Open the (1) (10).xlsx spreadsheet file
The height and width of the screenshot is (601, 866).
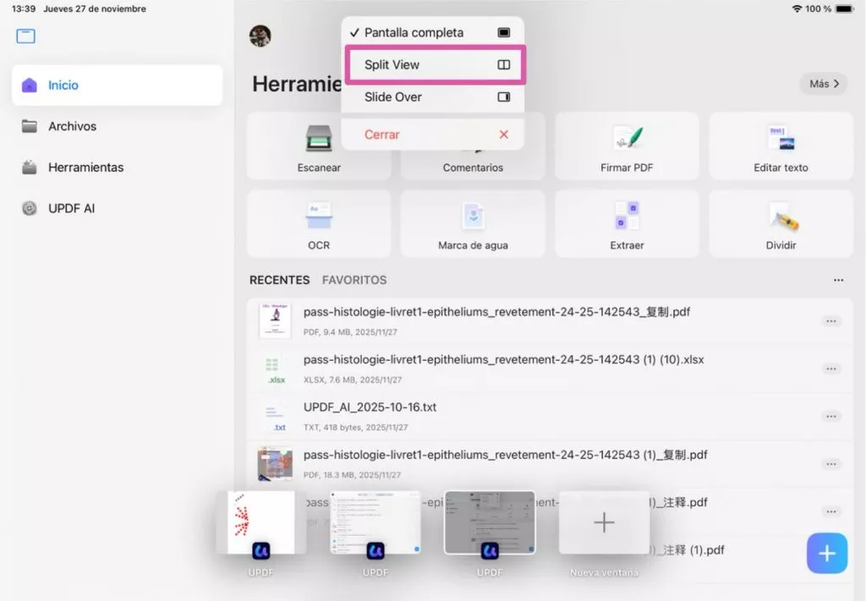[x=550, y=369]
